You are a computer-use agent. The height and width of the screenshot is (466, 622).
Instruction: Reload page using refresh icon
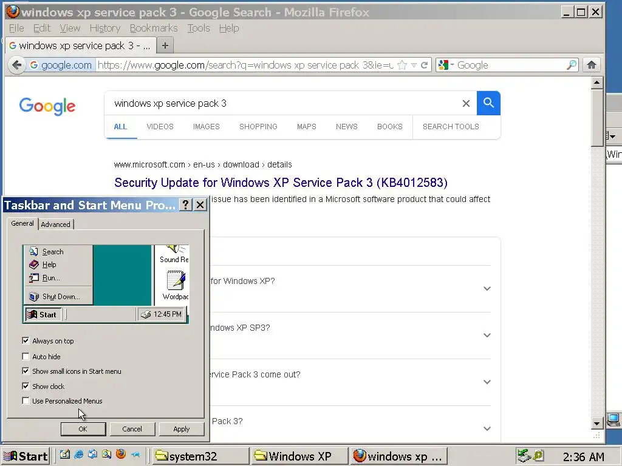point(424,65)
